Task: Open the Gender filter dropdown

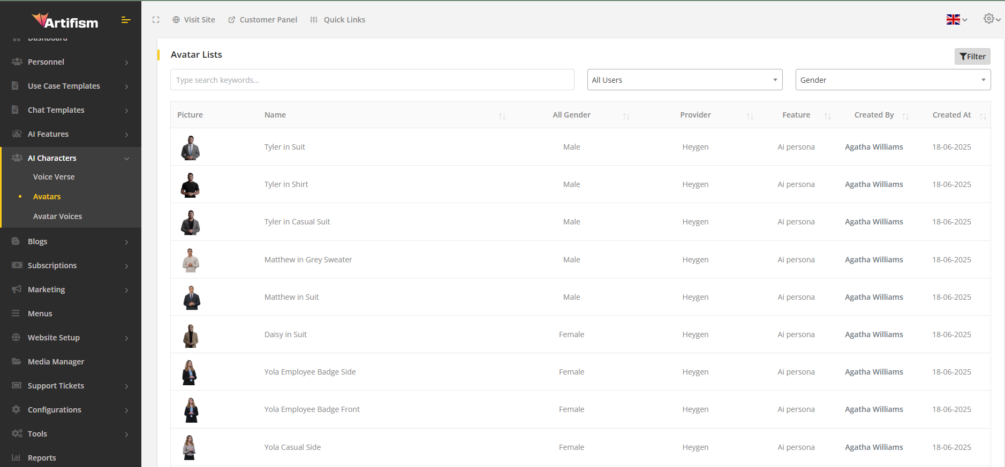Action: pyautogui.click(x=893, y=80)
